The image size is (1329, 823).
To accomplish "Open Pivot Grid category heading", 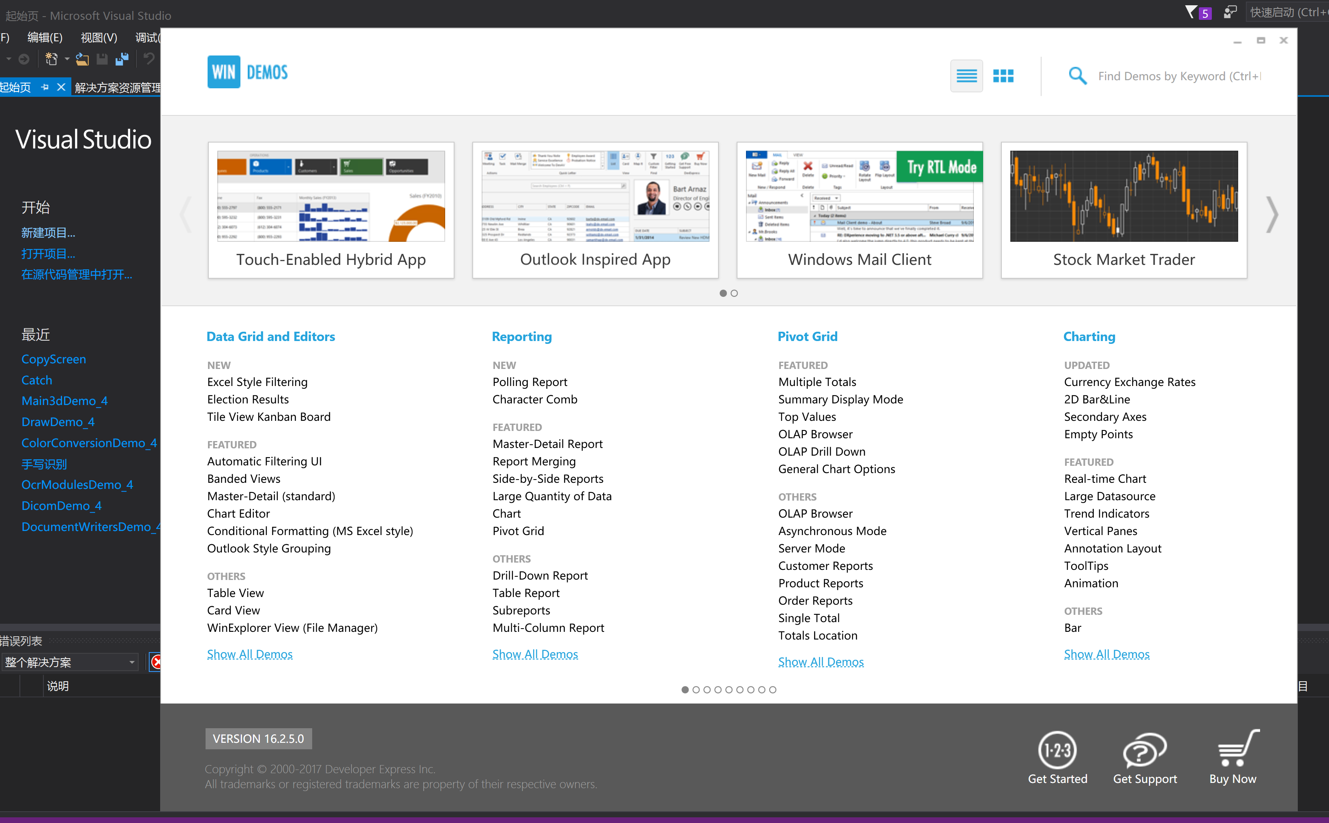I will [808, 337].
